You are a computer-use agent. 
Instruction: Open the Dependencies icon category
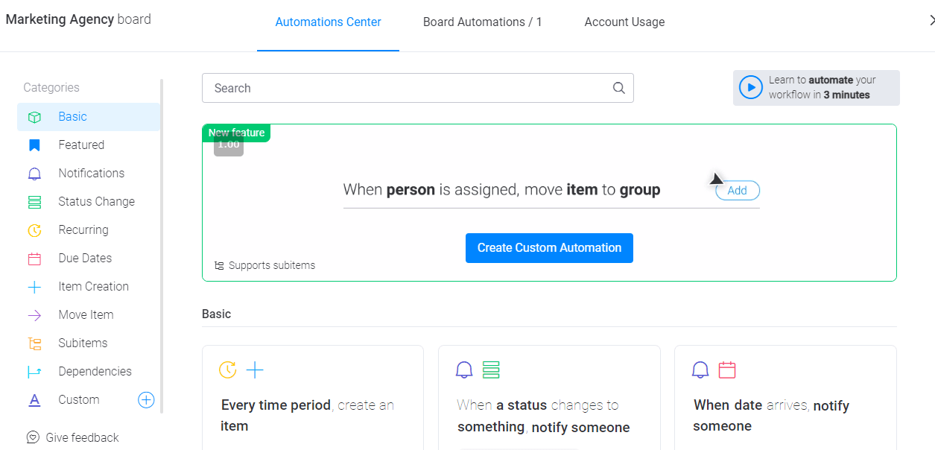click(x=34, y=372)
